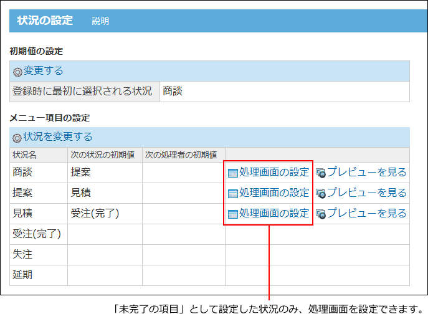
Task: Select the 商談 cell in 状況名 column
Action: [39, 173]
